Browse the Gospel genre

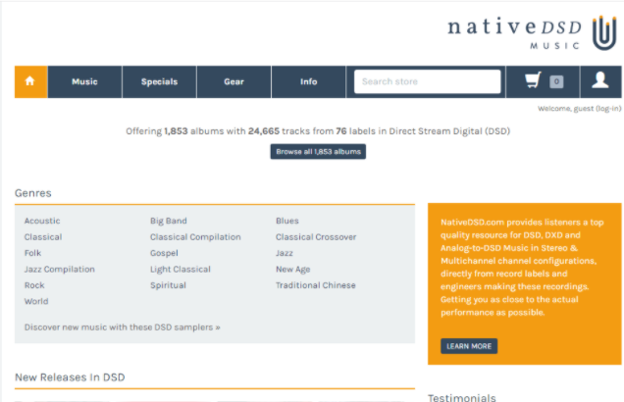[164, 253]
